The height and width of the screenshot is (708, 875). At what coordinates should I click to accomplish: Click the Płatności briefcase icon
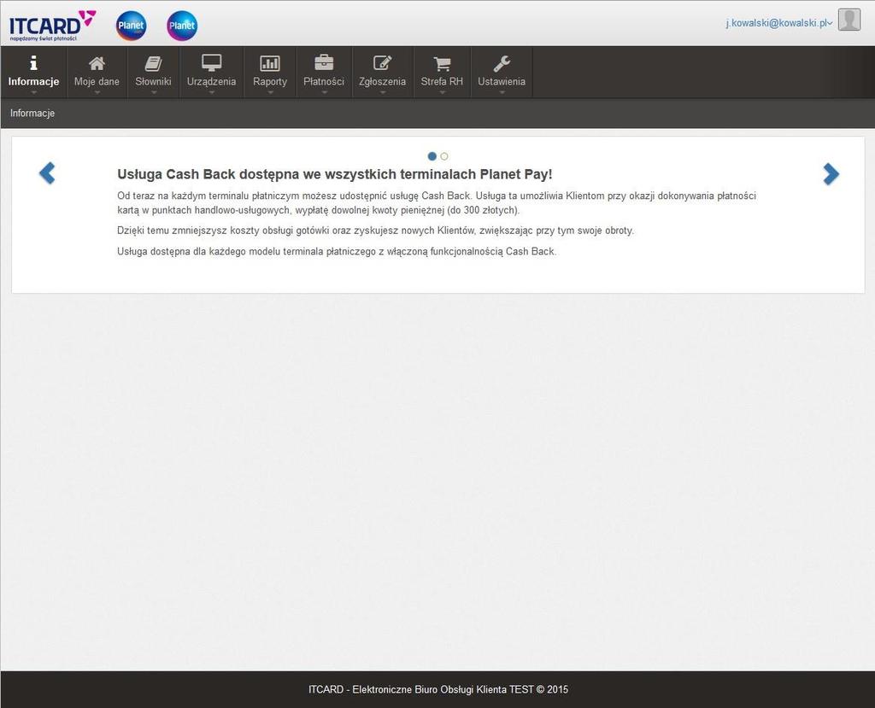coord(324,62)
